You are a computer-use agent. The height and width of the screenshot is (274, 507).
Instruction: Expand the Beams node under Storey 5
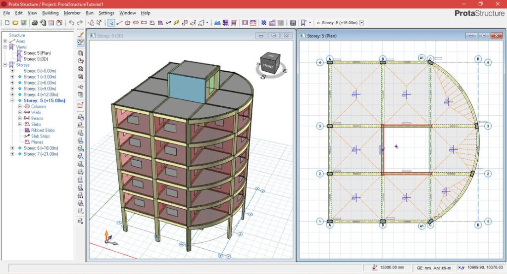tap(20, 118)
